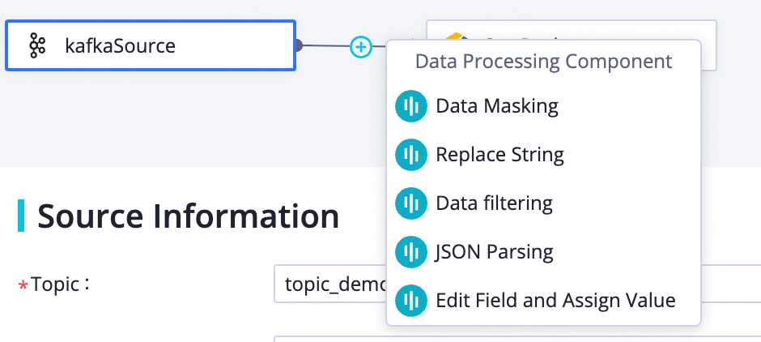
Task: Click the Kafka icon in kafkaSource node
Action: [37, 46]
